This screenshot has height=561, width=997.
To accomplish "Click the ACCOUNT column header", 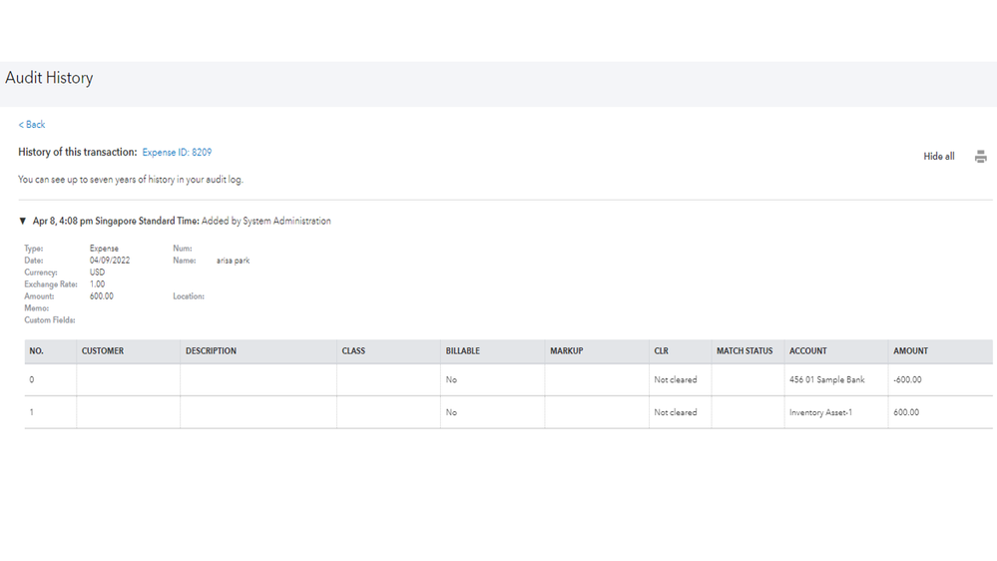I will pos(807,351).
